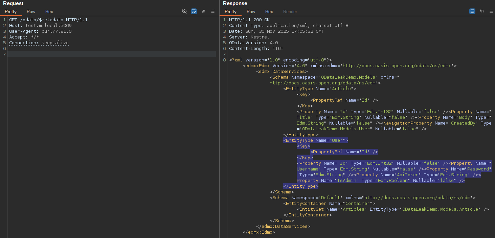Open the Request panel hamburger menu

coord(213,11)
